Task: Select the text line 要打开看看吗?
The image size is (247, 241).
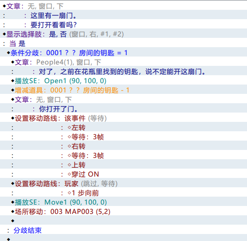Action: point(123,24)
